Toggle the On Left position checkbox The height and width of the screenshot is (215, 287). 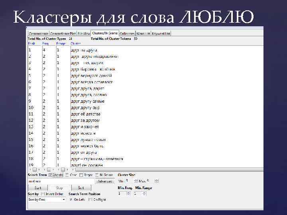click(71, 199)
